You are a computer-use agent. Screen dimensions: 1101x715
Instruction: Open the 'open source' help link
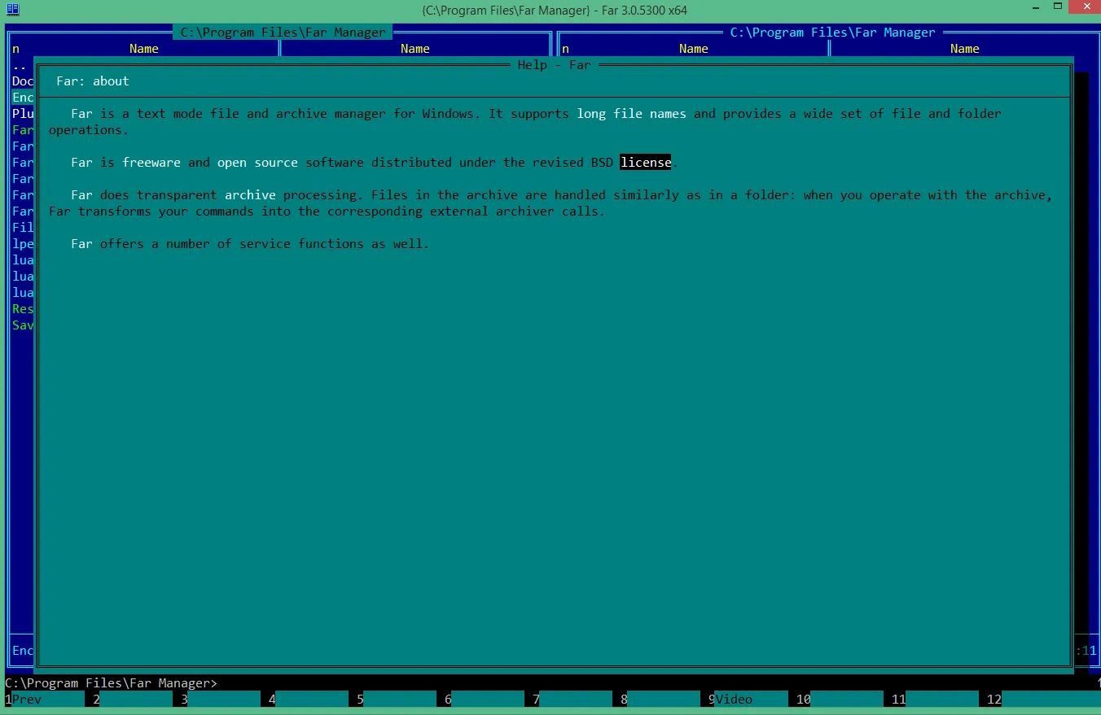[x=257, y=163]
